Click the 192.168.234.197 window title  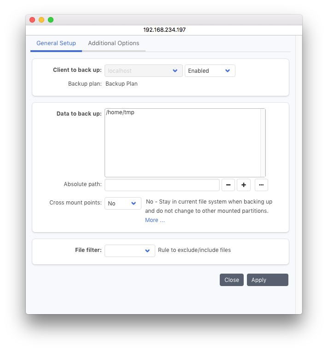click(x=164, y=29)
